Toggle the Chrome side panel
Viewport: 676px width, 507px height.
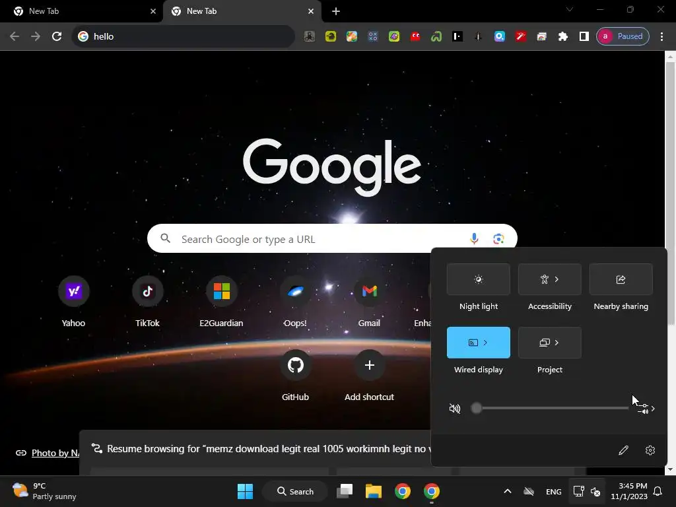pos(584,37)
